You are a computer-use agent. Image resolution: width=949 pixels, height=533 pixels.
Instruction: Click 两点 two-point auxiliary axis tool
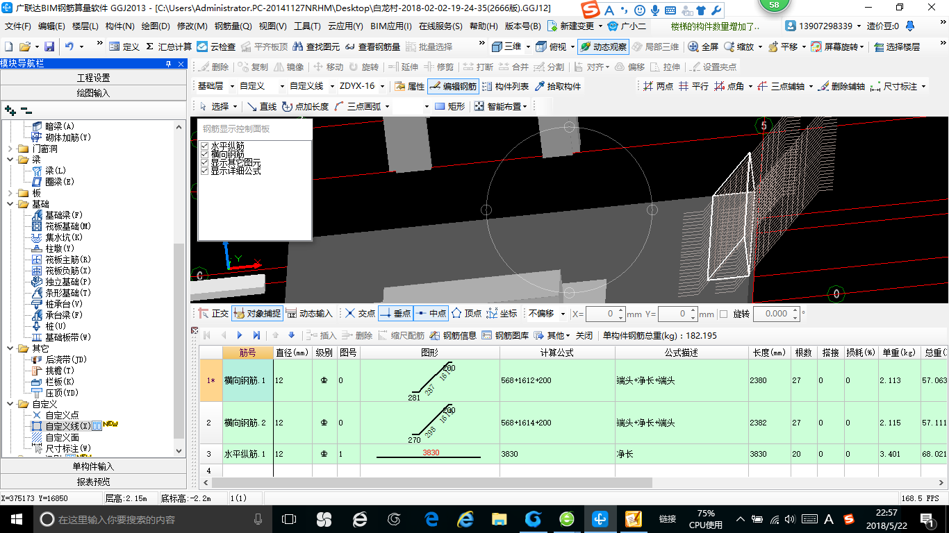point(658,86)
